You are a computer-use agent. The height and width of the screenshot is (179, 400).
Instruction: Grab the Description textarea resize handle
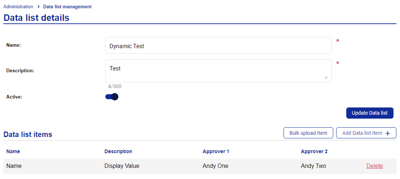[326, 78]
